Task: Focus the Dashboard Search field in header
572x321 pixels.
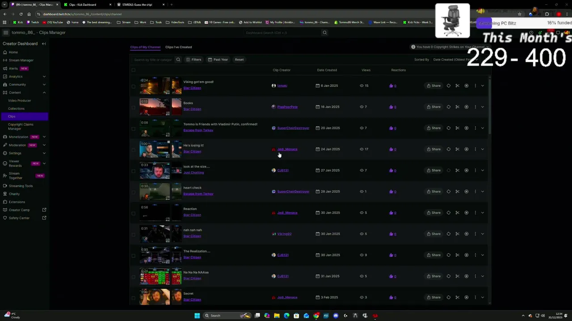Action: coord(283,33)
